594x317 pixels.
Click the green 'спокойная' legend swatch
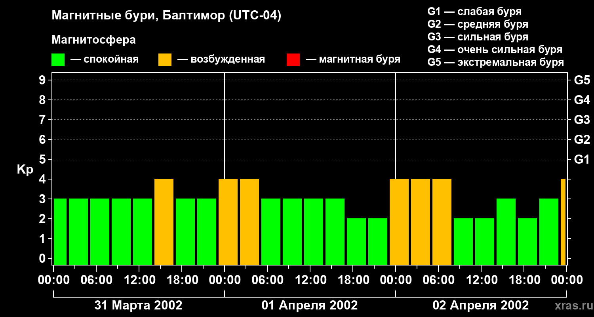tap(58, 60)
